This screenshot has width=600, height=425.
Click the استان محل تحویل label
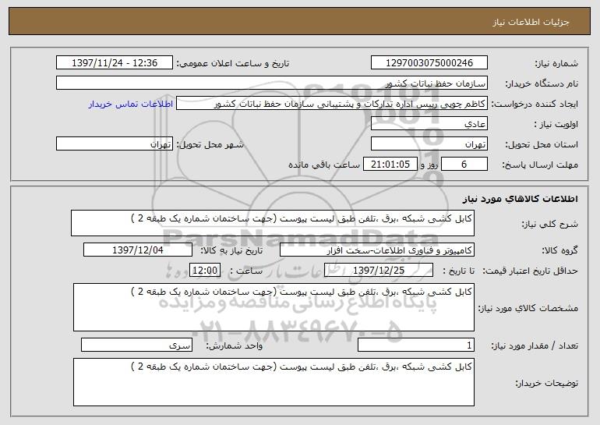coord(542,144)
